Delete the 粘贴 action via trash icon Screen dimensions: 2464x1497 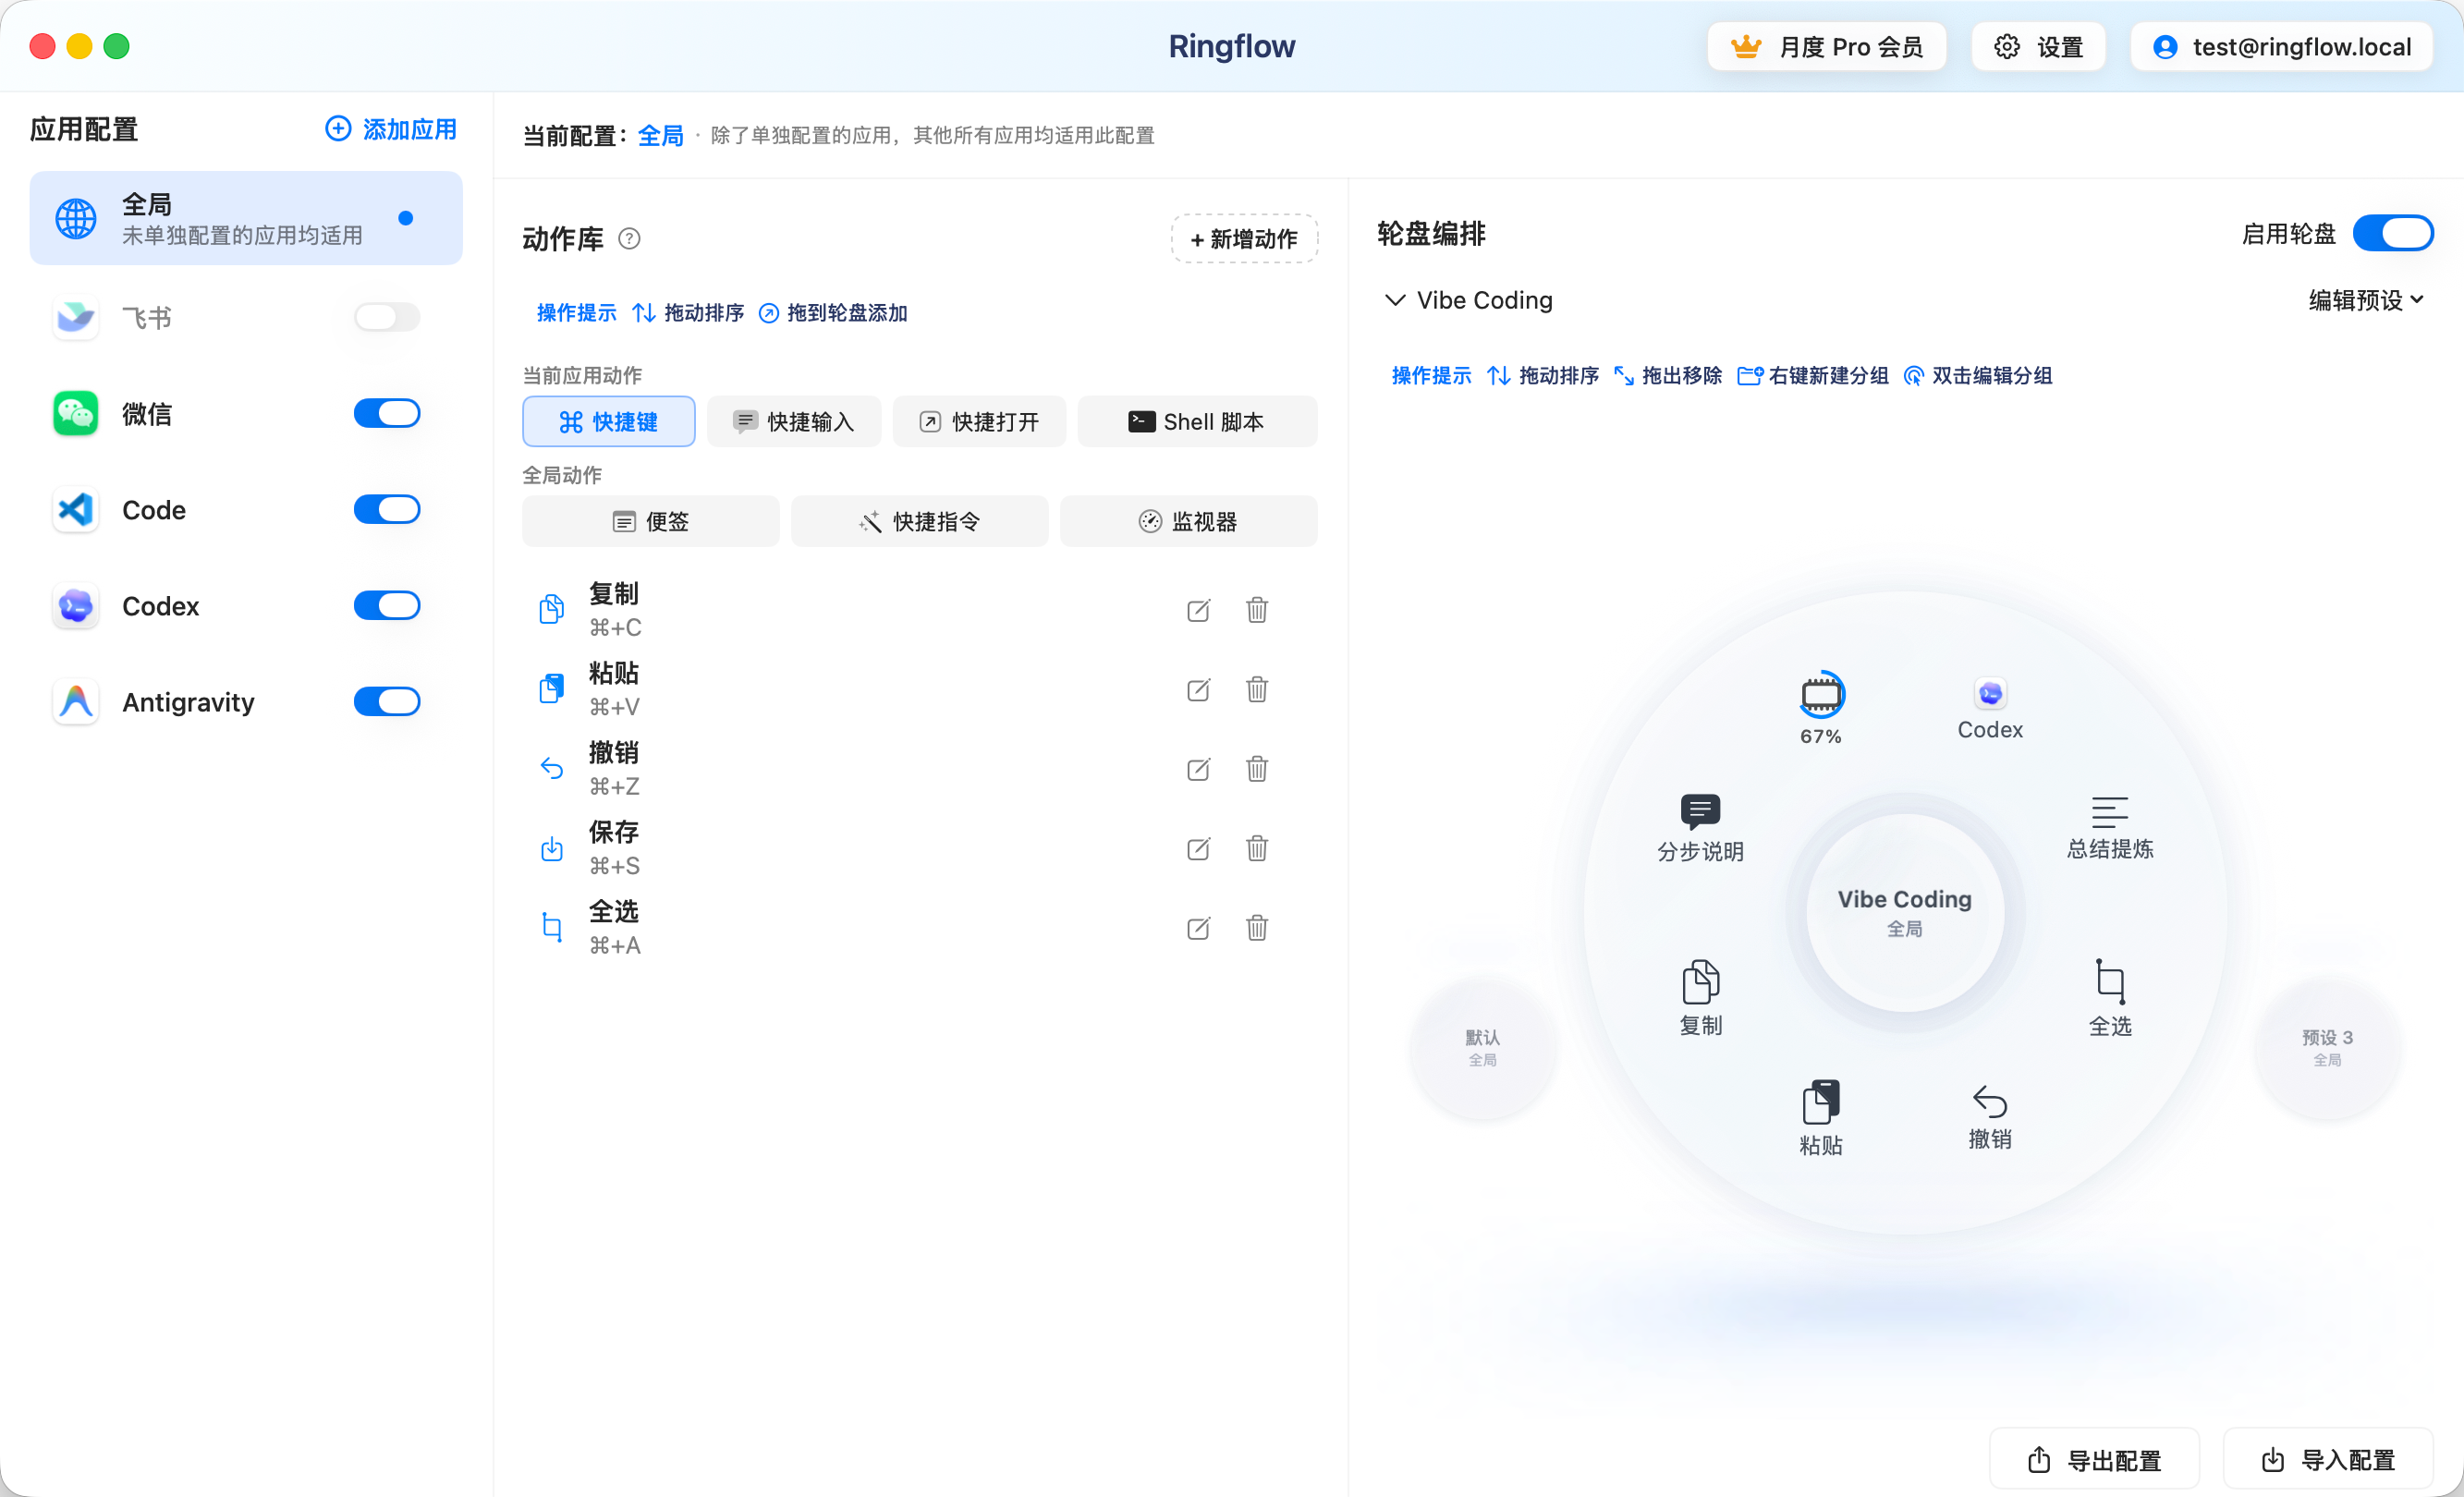[x=1257, y=689]
